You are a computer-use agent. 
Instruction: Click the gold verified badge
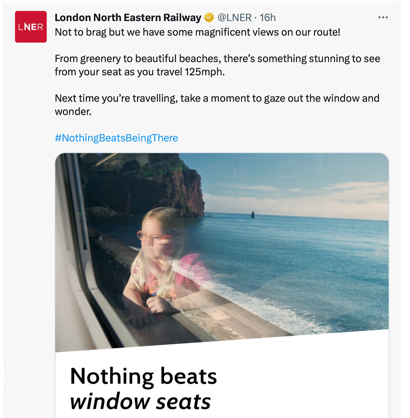[x=209, y=17]
